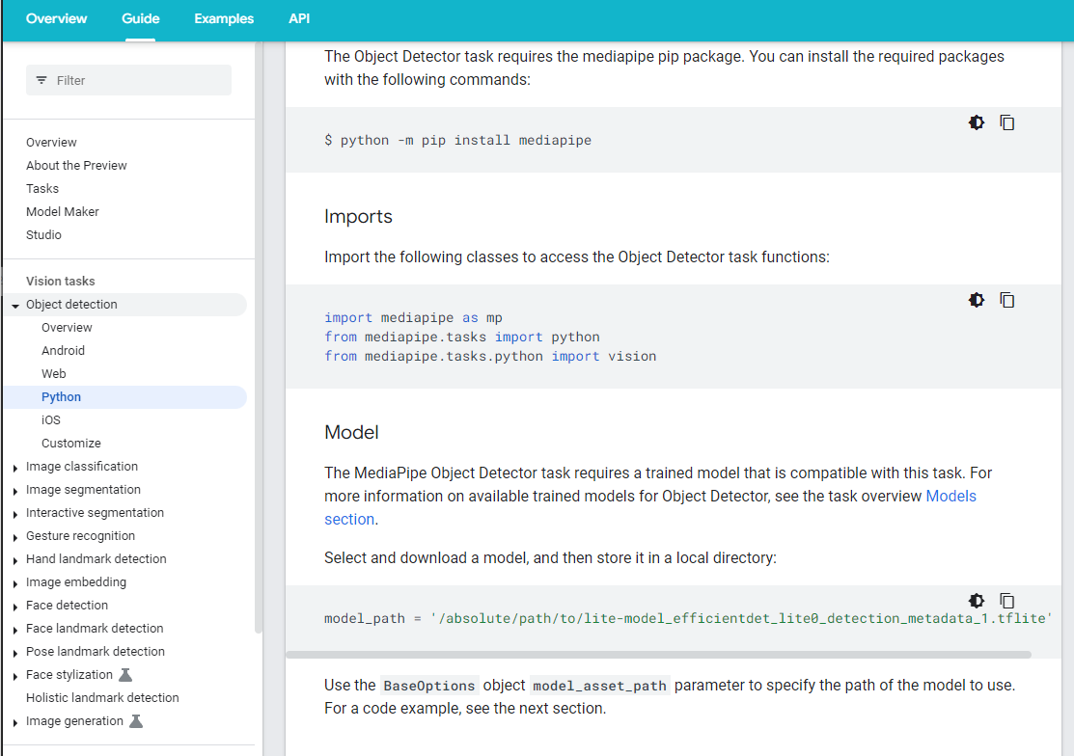This screenshot has width=1074, height=756.
Task: Click the Image generation experimental flask icon
Action: (136, 721)
